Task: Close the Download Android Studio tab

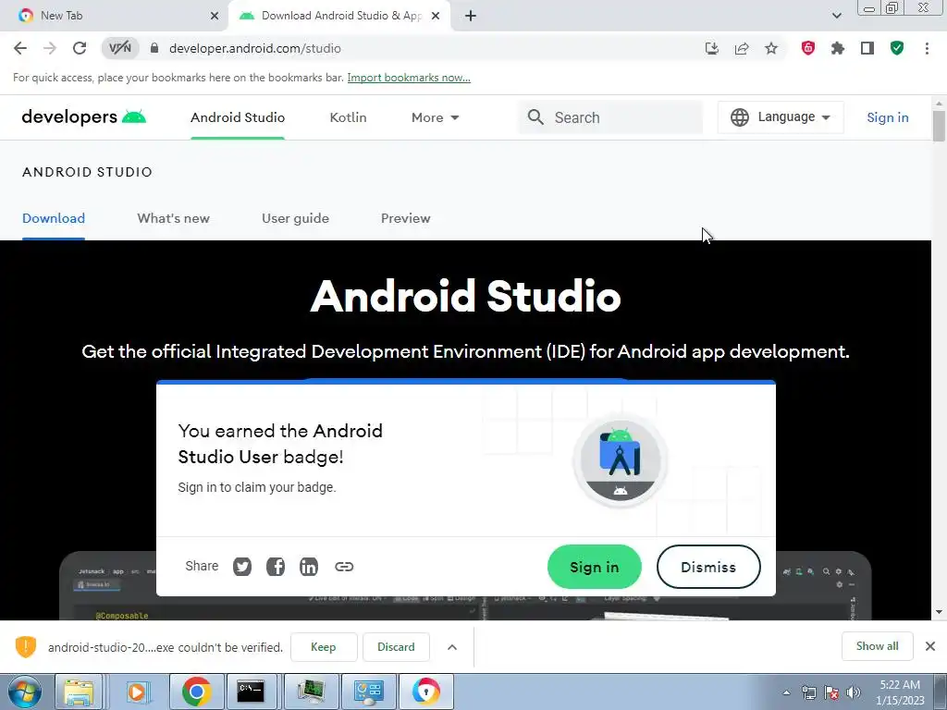Action: coord(436,16)
